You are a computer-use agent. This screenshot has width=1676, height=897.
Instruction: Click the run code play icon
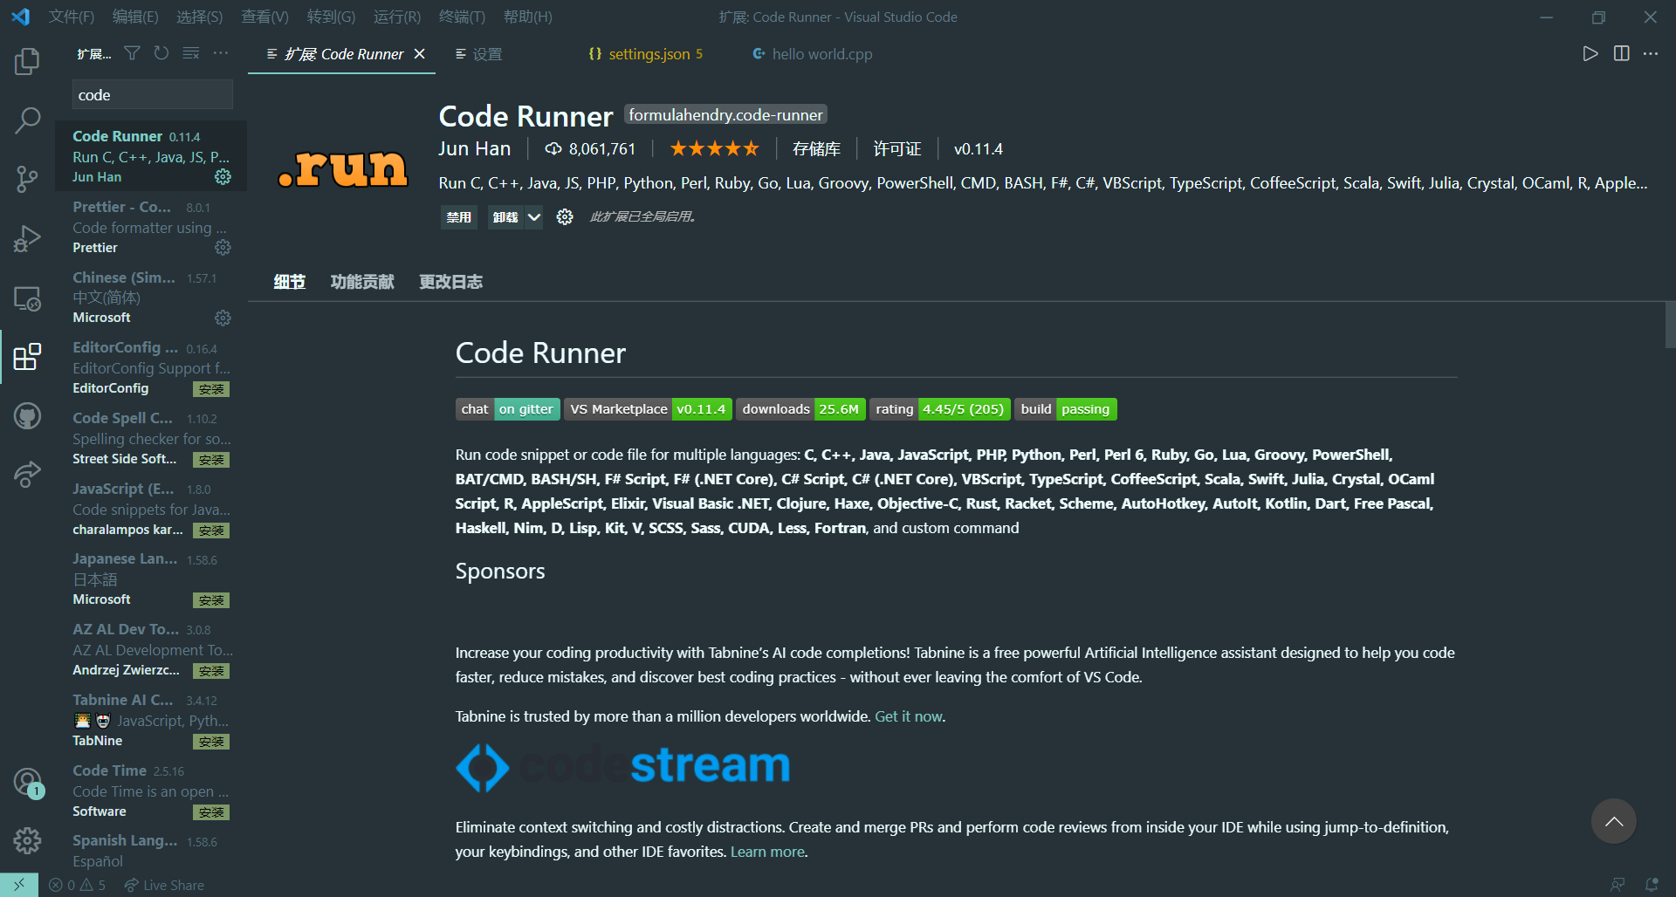pyautogui.click(x=1590, y=53)
